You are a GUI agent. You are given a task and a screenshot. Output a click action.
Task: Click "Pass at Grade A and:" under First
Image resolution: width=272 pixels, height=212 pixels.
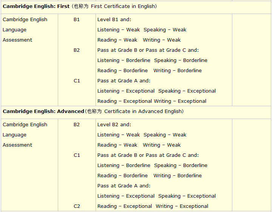tap(124, 80)
